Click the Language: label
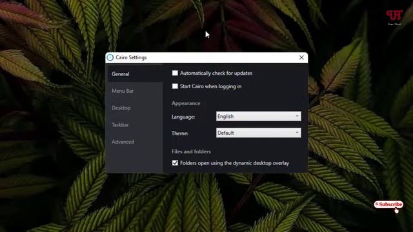413x232 pixels. pyautogui.click(x=183, y=117)
